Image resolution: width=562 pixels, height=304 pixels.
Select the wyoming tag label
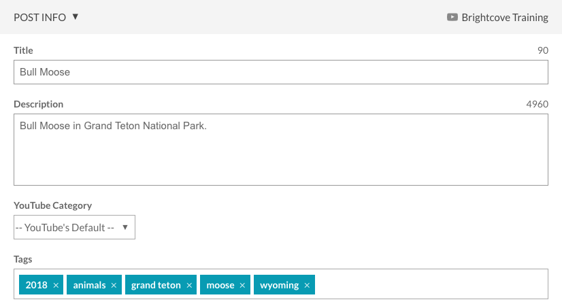pos(279,286)
